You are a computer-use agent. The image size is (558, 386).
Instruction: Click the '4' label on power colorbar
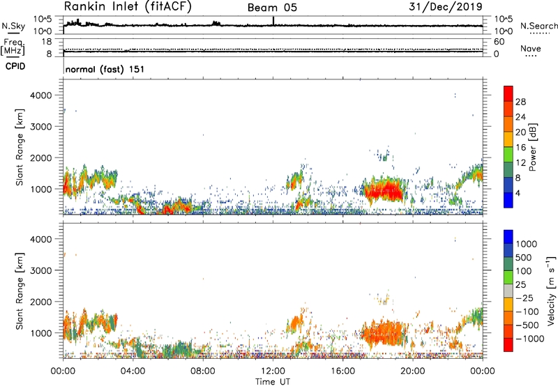(518, 193)
